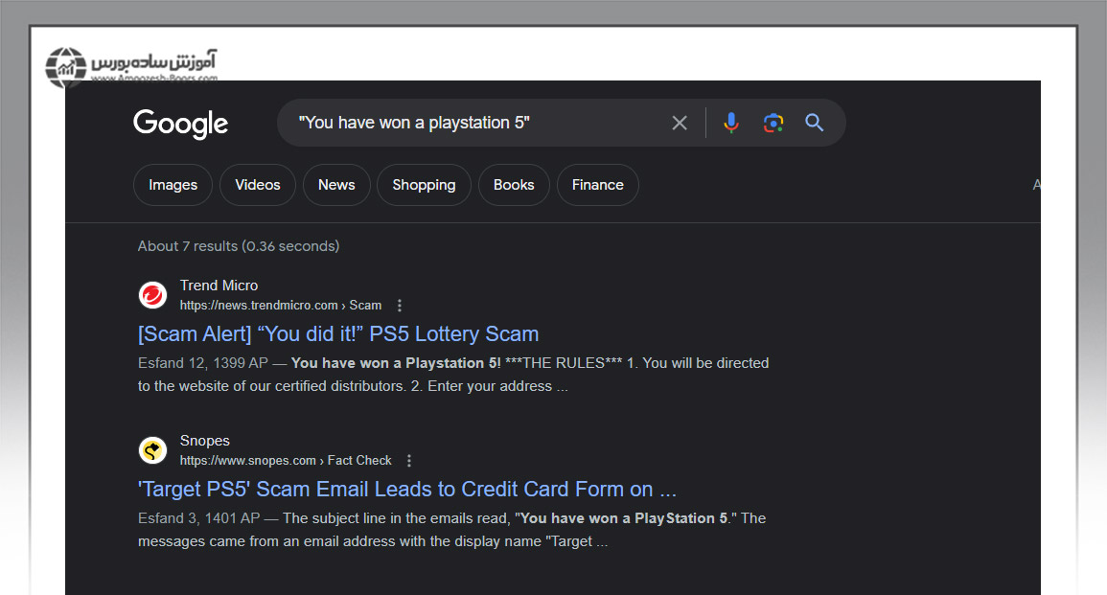
Task: Open the Shopping results filter
Action: 424,185
